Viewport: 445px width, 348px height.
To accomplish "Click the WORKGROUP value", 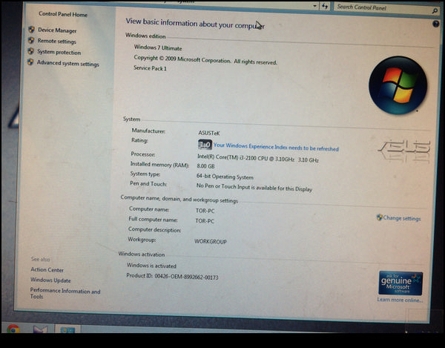I will [211, 242].
